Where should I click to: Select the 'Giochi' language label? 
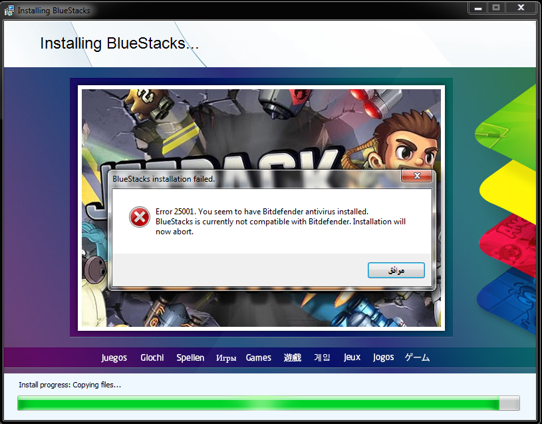coord(152,357)
